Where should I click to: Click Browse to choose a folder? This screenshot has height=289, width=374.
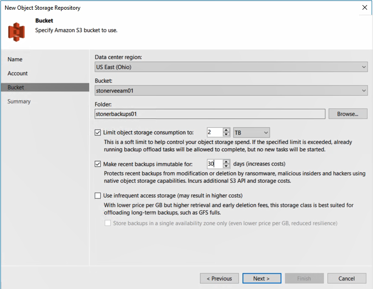tap(348, 114)
